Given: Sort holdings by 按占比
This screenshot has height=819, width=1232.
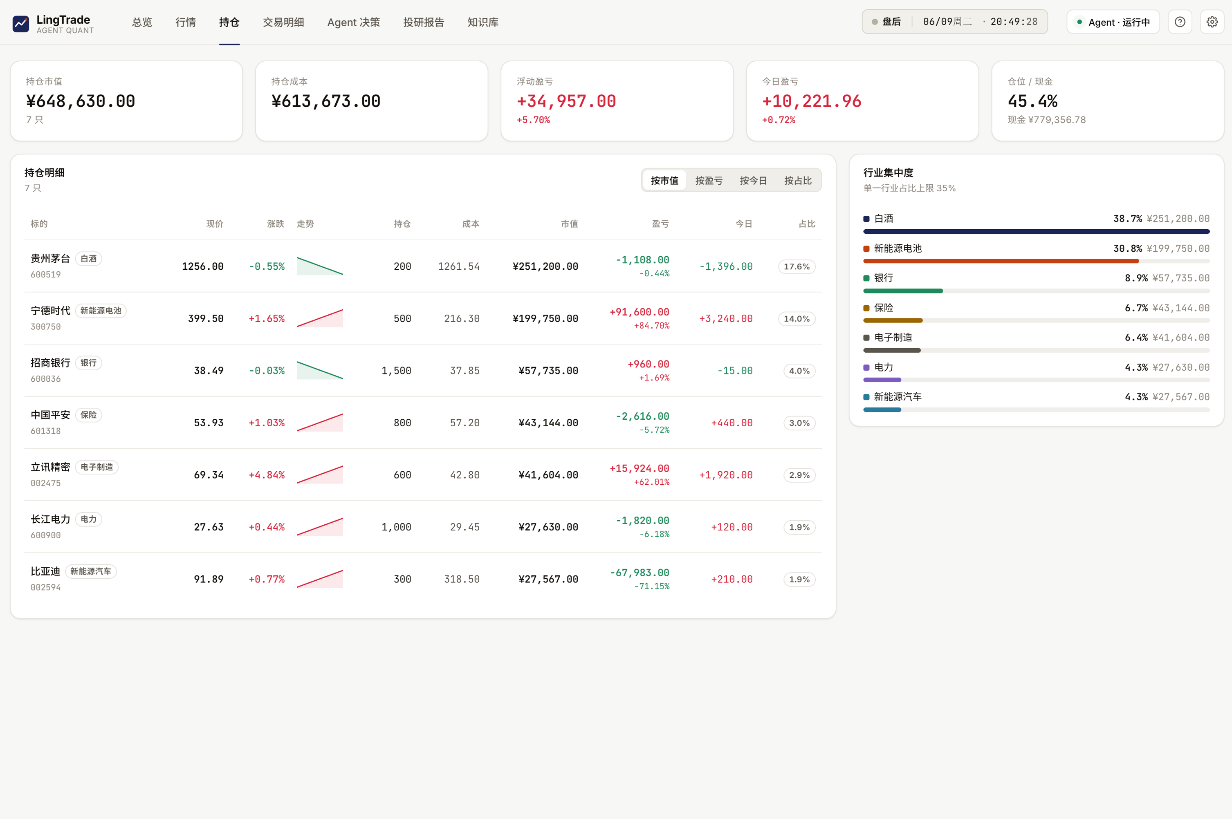Looking at the screenshot, I should (x=798, y=180).
